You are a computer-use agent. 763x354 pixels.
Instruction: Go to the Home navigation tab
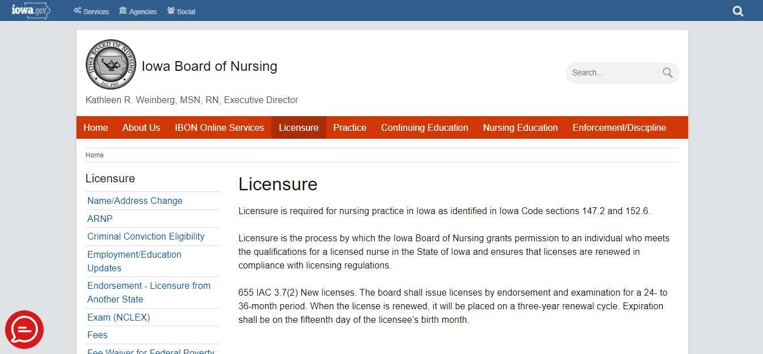pyautogui.click(x=96, y=127)
